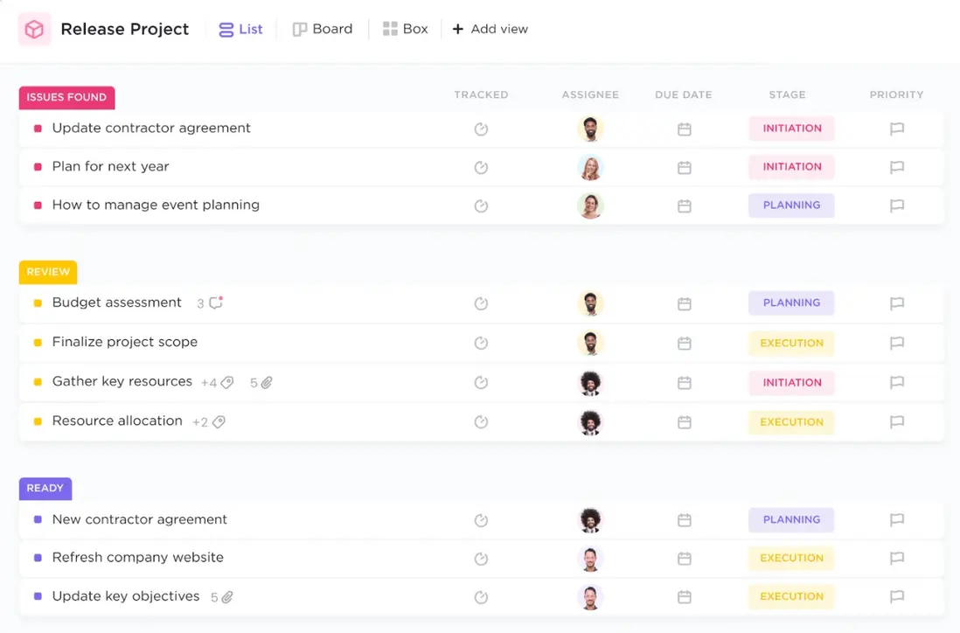Open comments bubble on Budget assessment
This screenshot has width=960, height=633.
click(x=216, y=303)
